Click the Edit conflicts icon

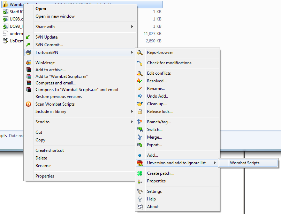[x=140, y=73]
